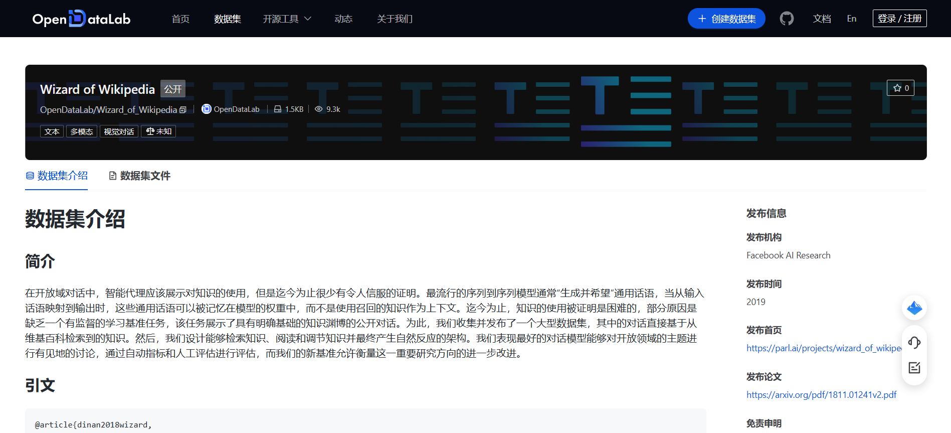Click the Wizard of Wikipedia title
951x433 pixels.
point(98,89)
